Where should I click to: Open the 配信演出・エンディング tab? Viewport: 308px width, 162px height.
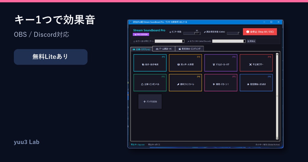pyautogui.click(x=189, y=49)
